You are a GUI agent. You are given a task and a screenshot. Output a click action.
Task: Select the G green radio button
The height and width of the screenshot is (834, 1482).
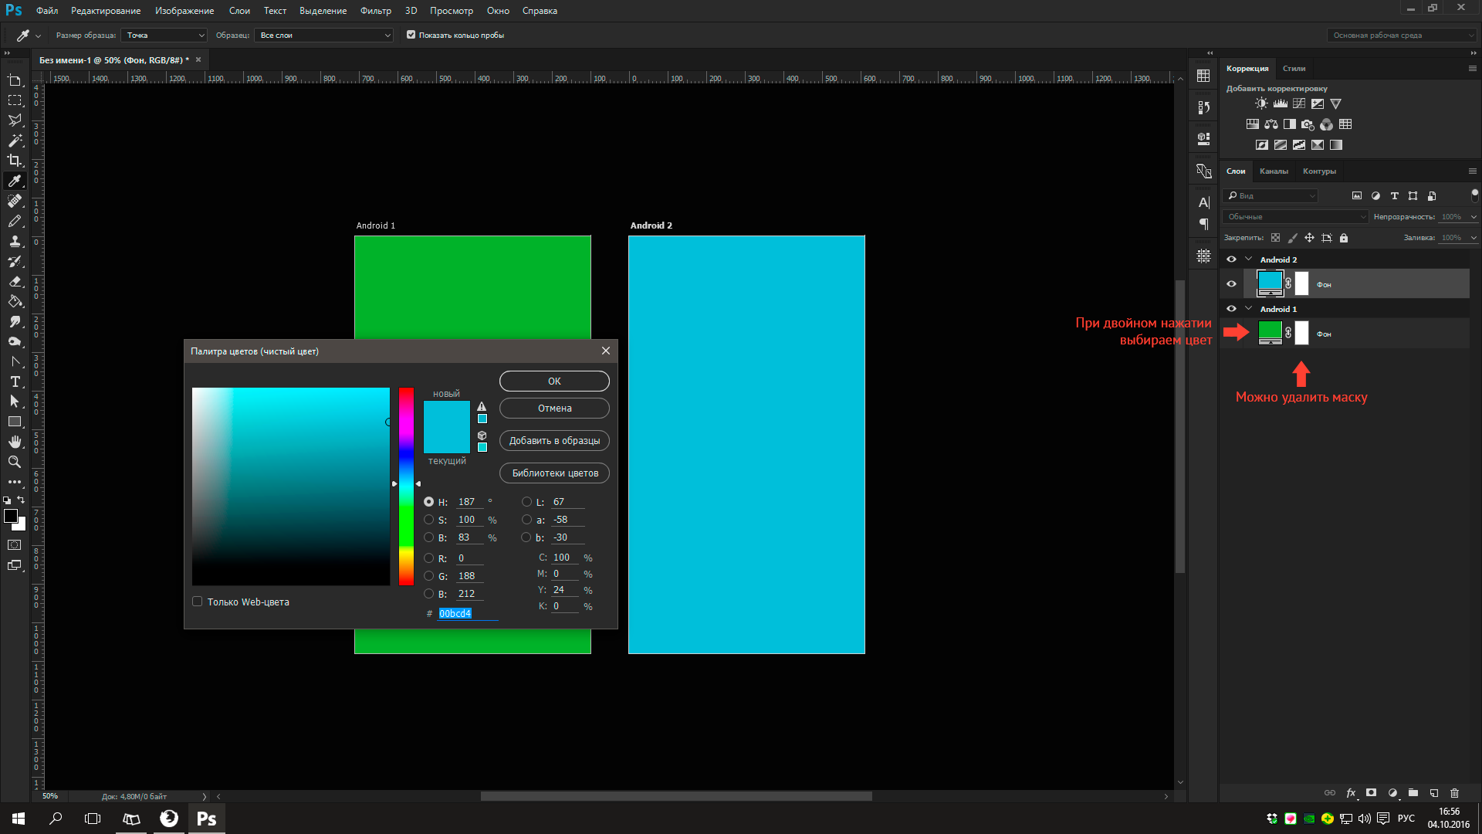[x=429, y=576]
